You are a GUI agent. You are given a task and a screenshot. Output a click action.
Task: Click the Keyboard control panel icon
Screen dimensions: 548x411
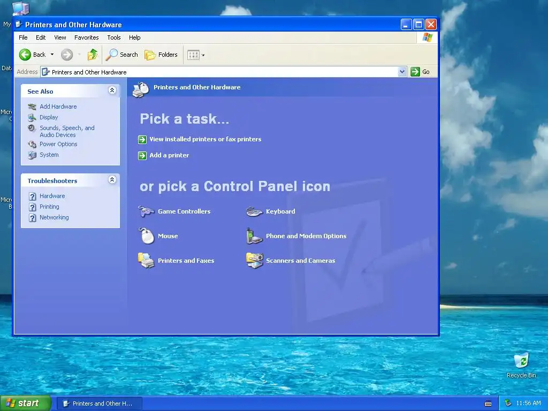254,211
